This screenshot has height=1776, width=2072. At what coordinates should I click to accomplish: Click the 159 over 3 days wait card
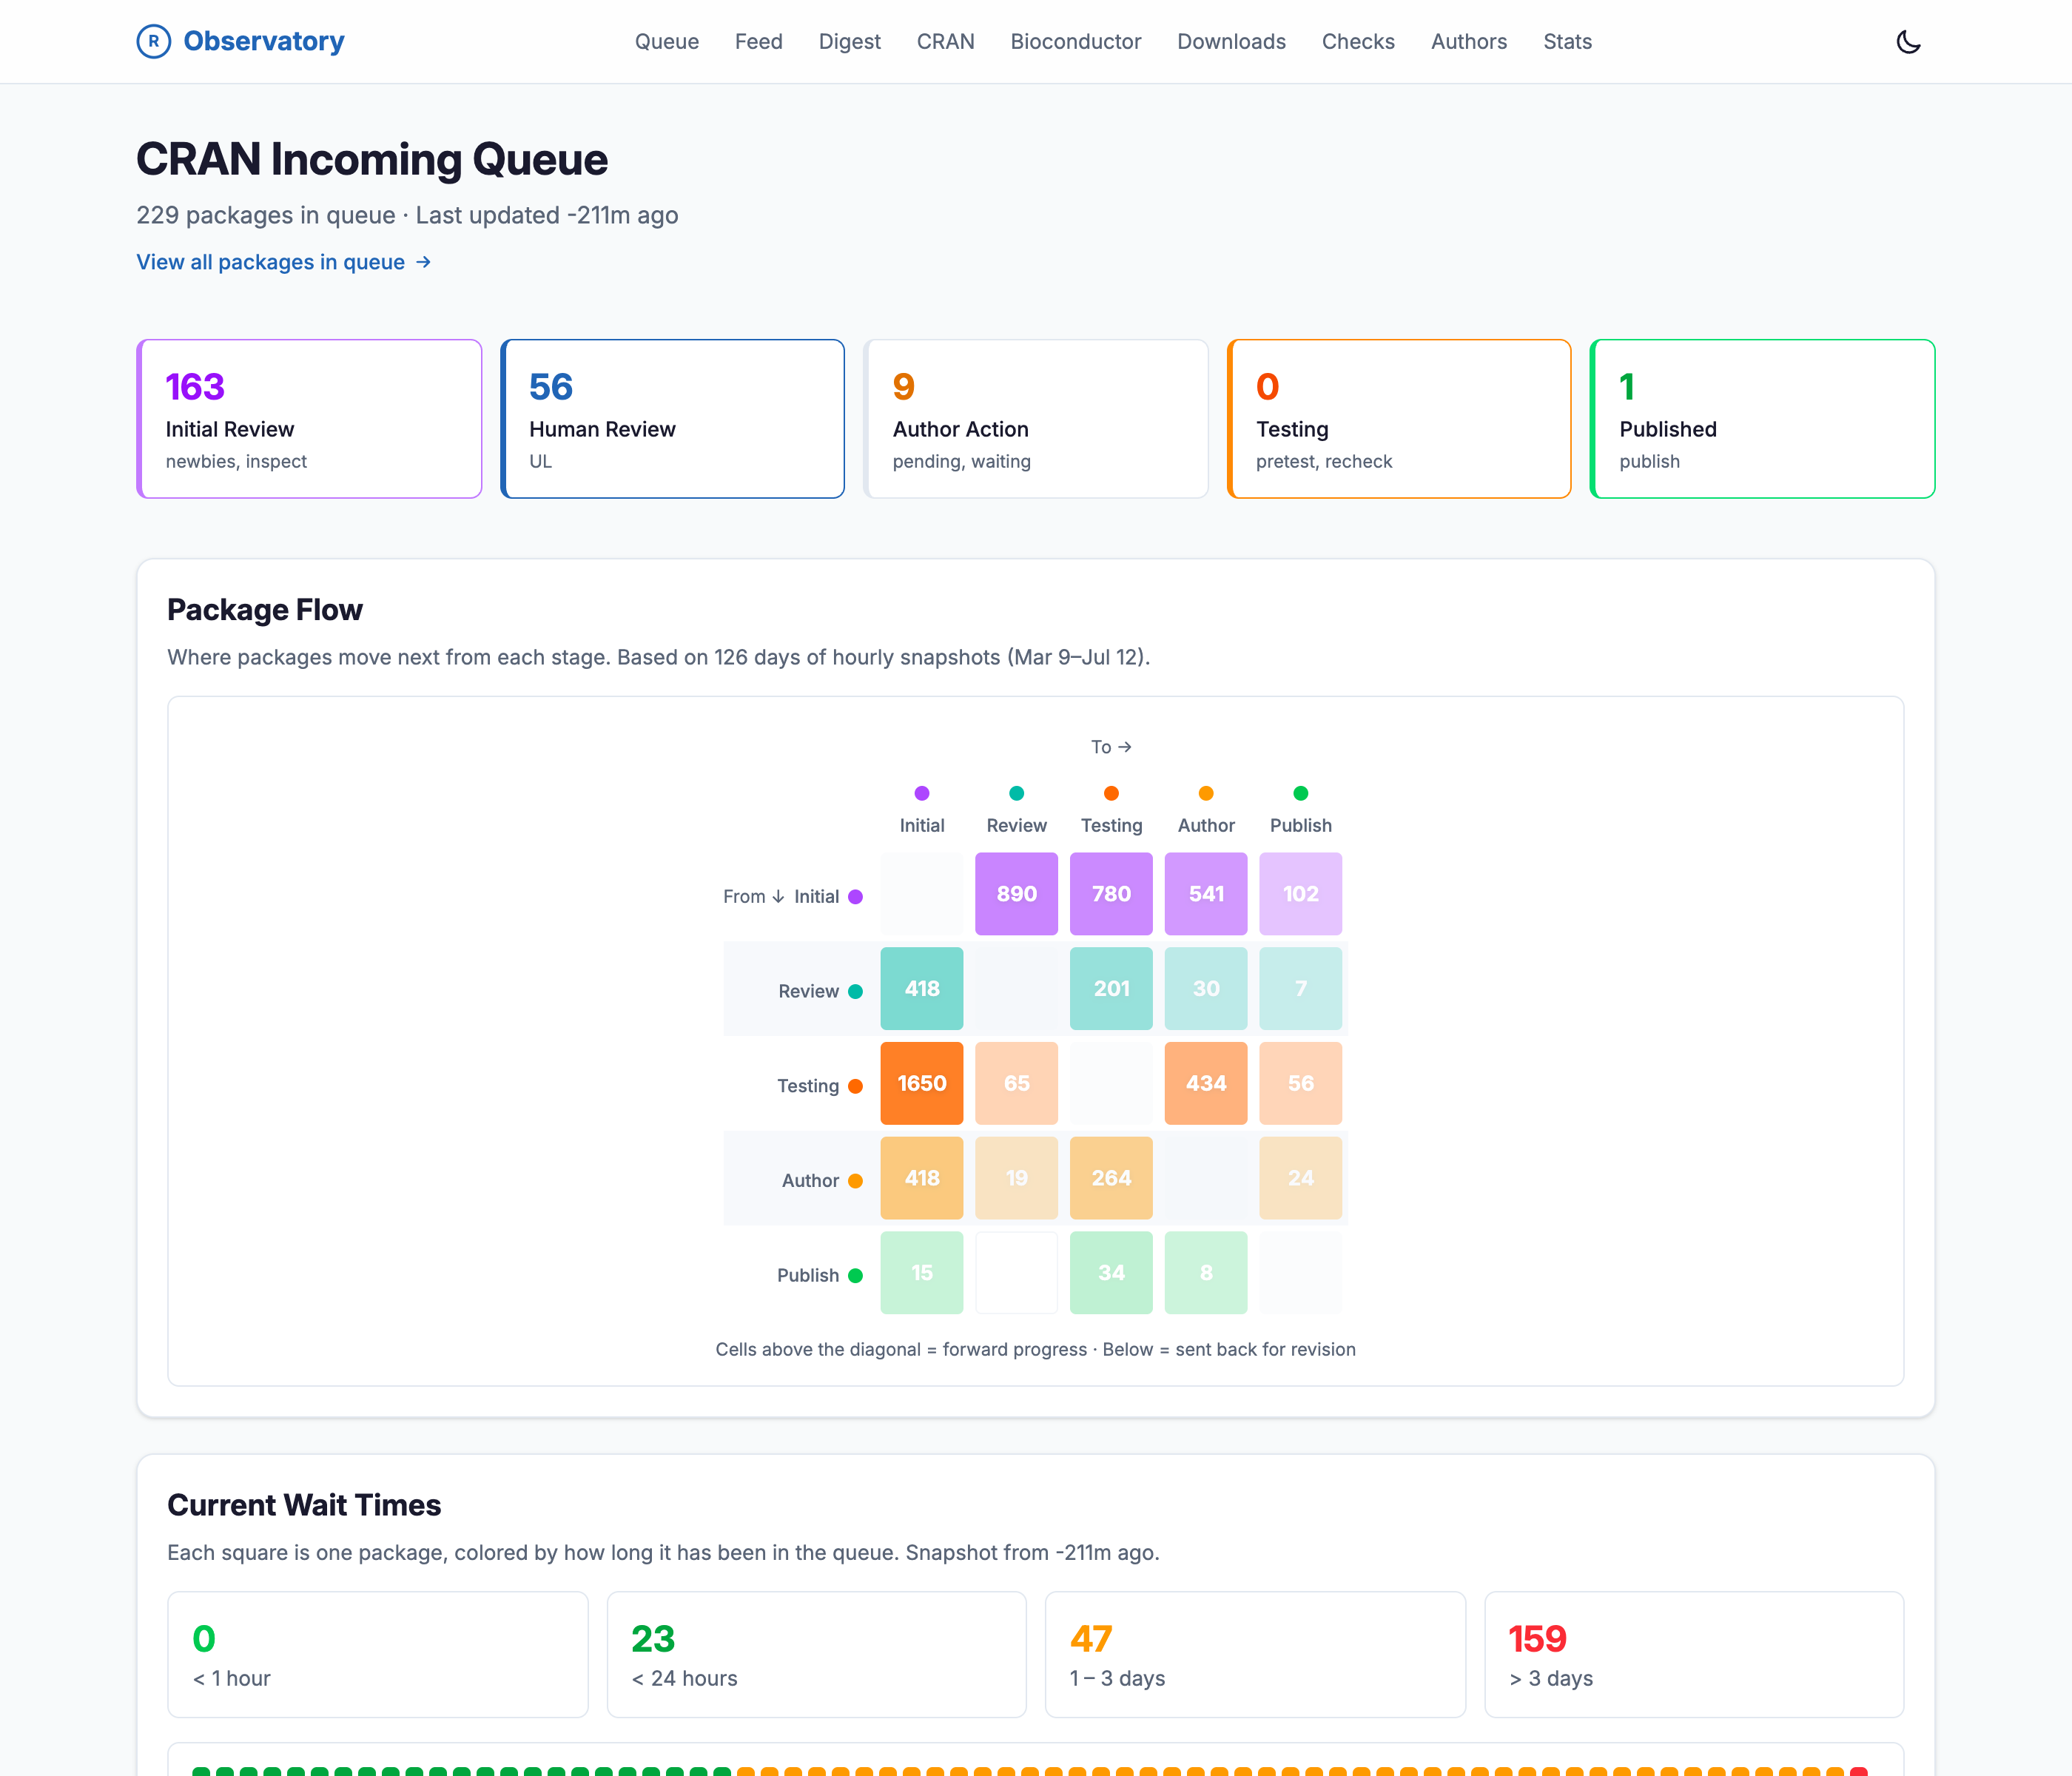[1694, 1654]
